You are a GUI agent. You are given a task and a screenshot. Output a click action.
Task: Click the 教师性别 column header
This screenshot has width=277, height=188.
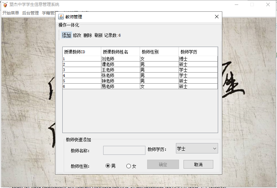pyautogui.click(x=159, y=52)
